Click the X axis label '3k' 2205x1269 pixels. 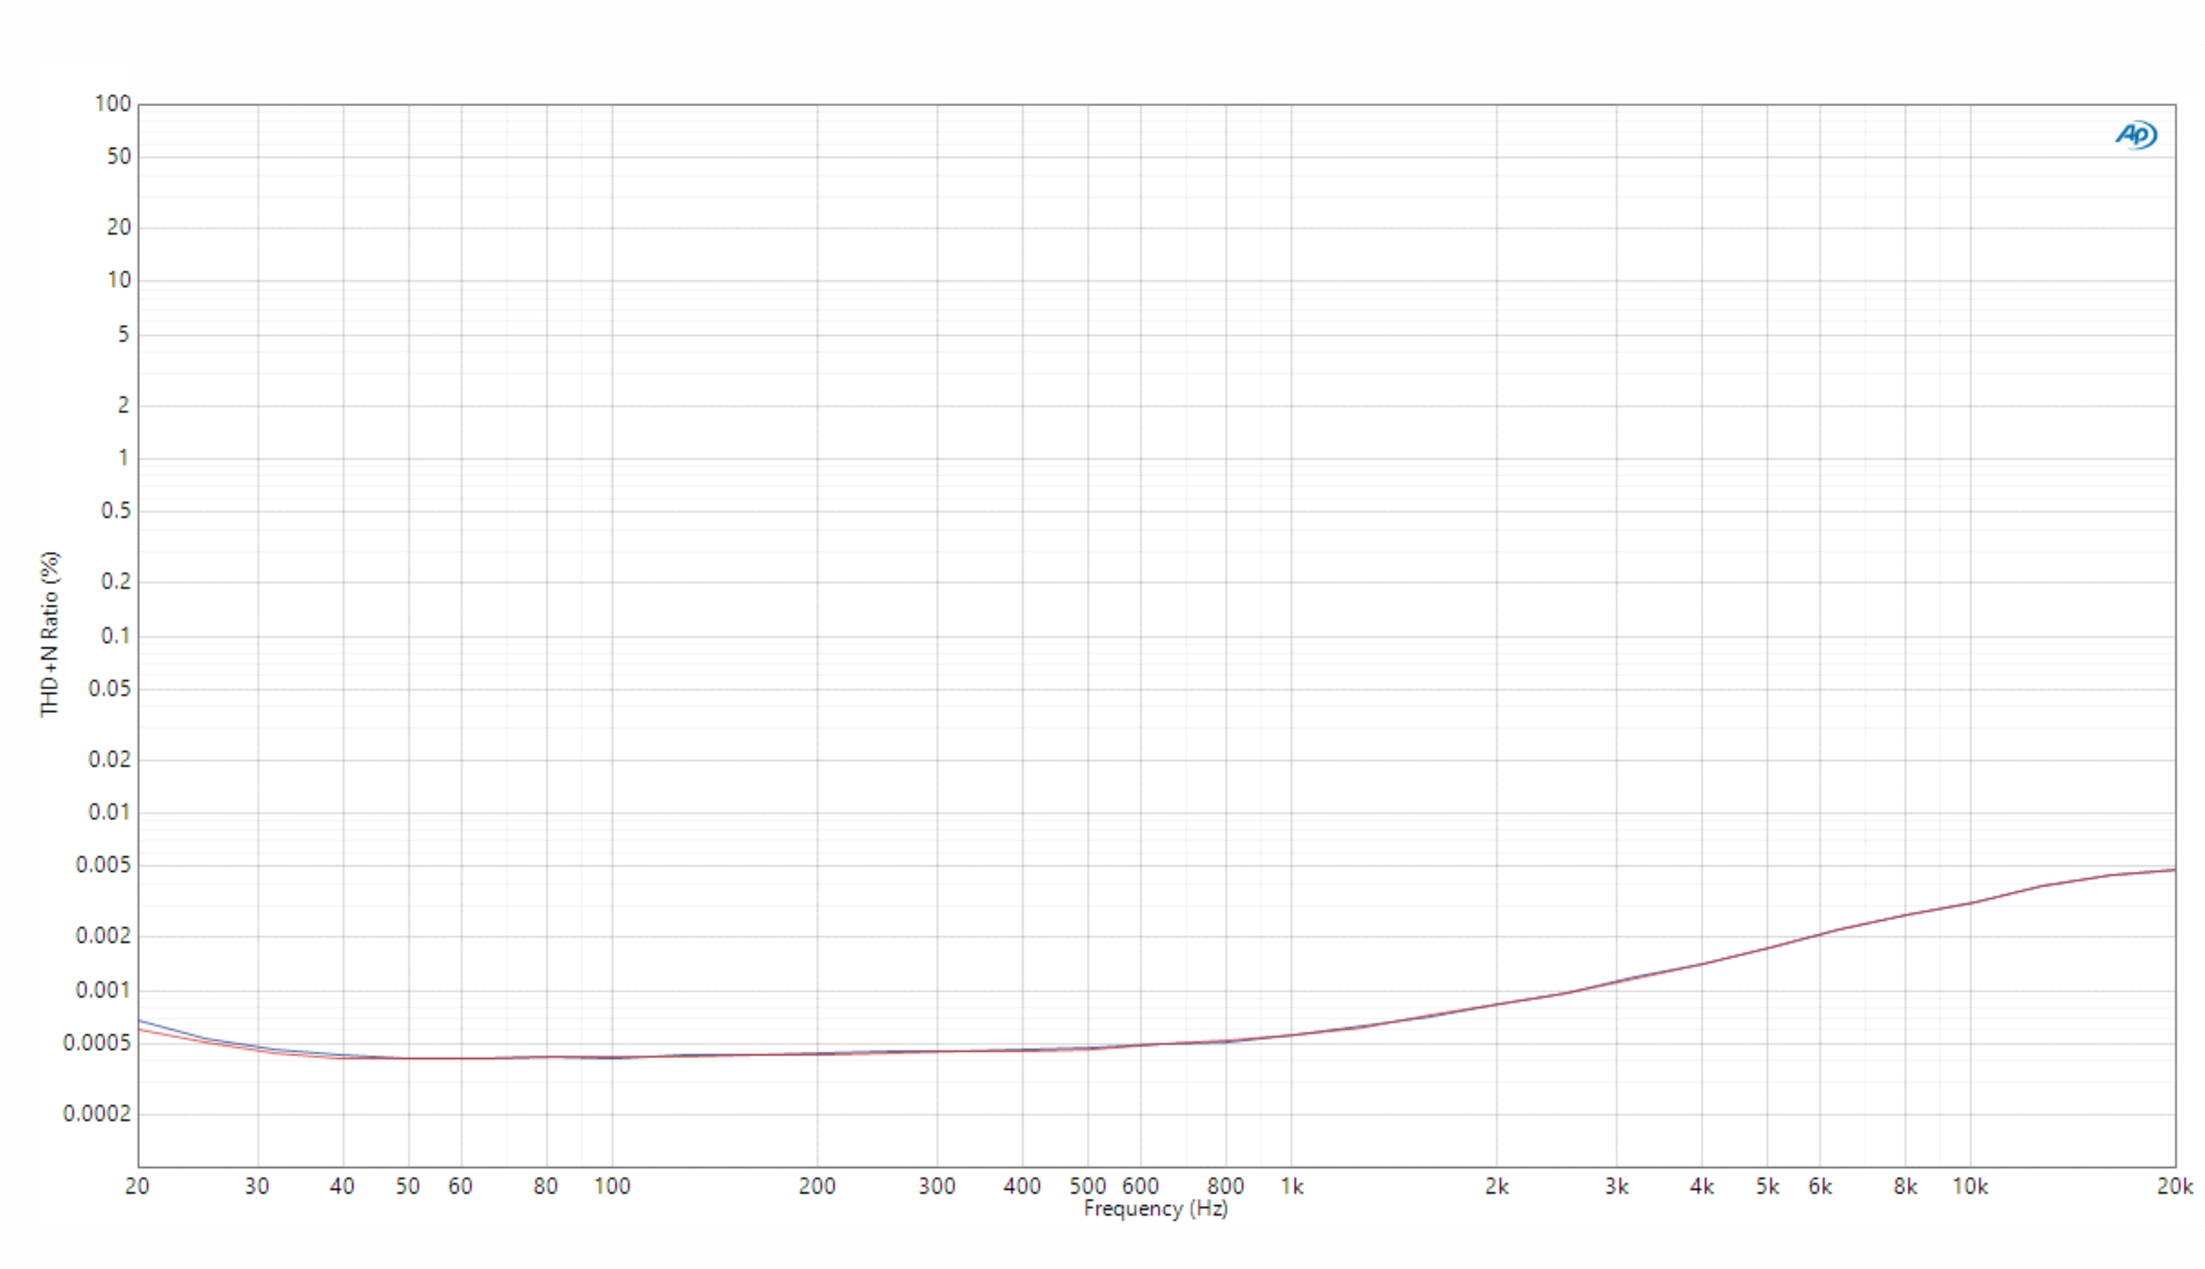[x=1617, y=1186]
